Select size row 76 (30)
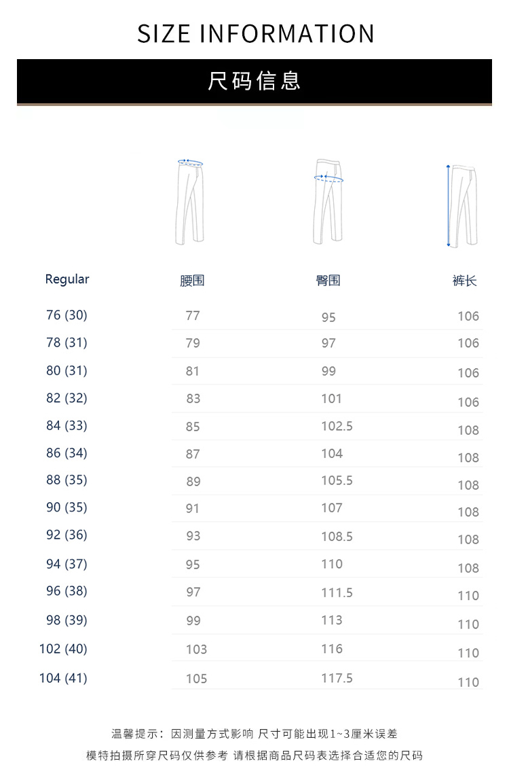 (x=67, y=315)
